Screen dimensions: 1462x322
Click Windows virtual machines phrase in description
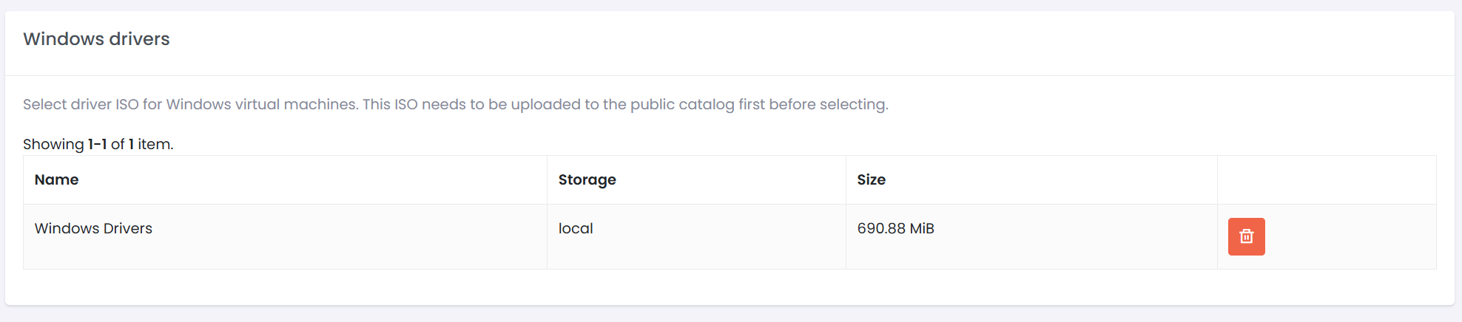[262, 104]
